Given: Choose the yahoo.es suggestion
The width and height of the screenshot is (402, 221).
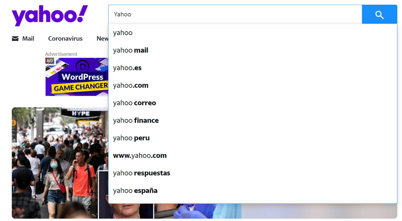Looking at the screenshot, I should point(127,68).
